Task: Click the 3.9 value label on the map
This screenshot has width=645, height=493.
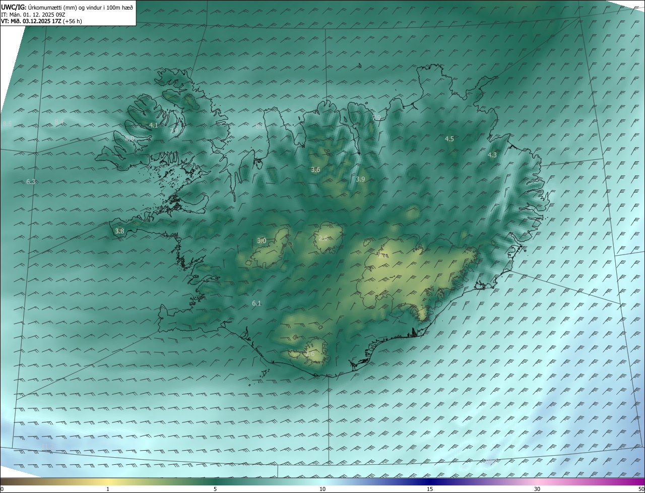Action: click(360, 179)
